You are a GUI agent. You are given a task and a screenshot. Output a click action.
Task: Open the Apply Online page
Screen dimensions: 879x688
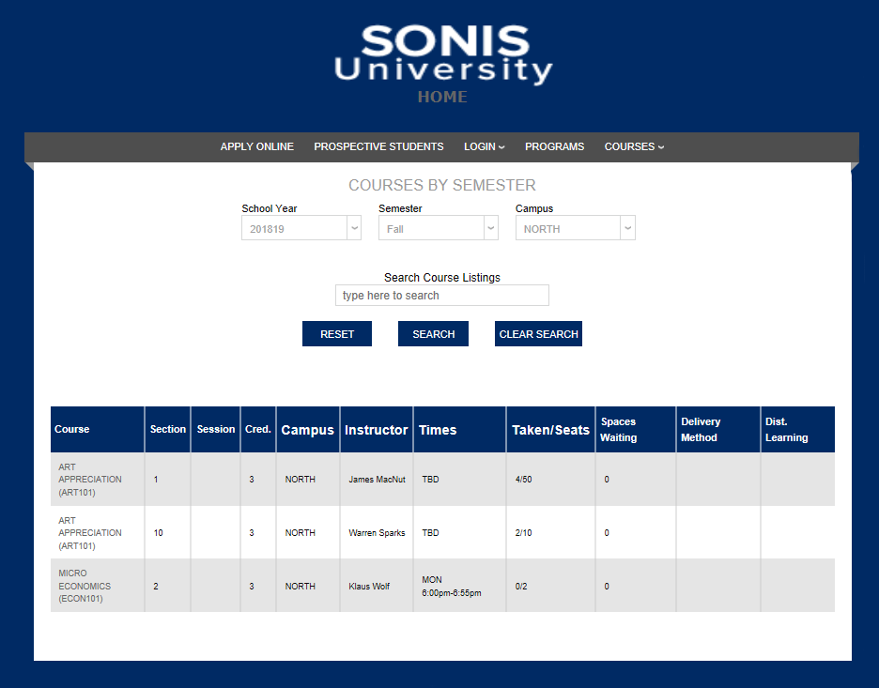[x=256, y=146]
